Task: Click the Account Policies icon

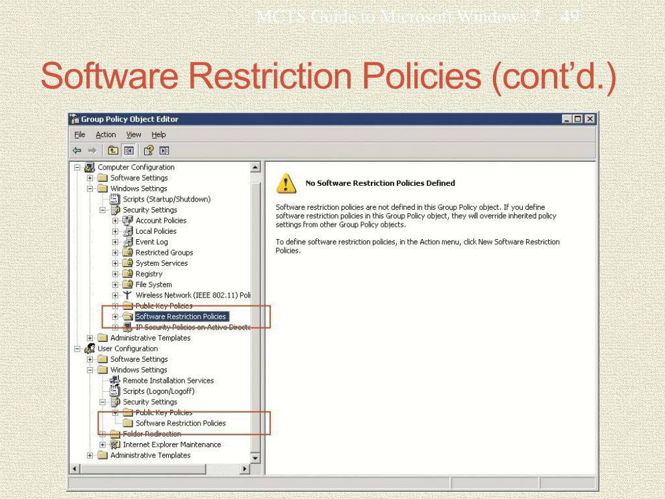Action: click(x=128, y=220)
